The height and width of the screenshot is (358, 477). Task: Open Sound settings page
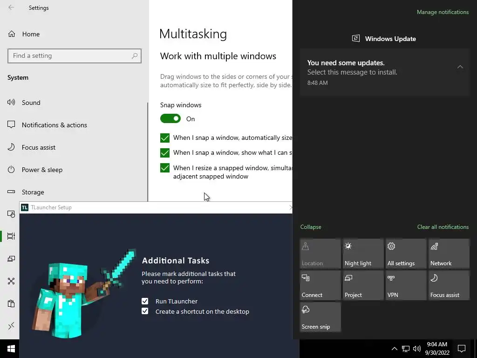click(x=31, y=103)
